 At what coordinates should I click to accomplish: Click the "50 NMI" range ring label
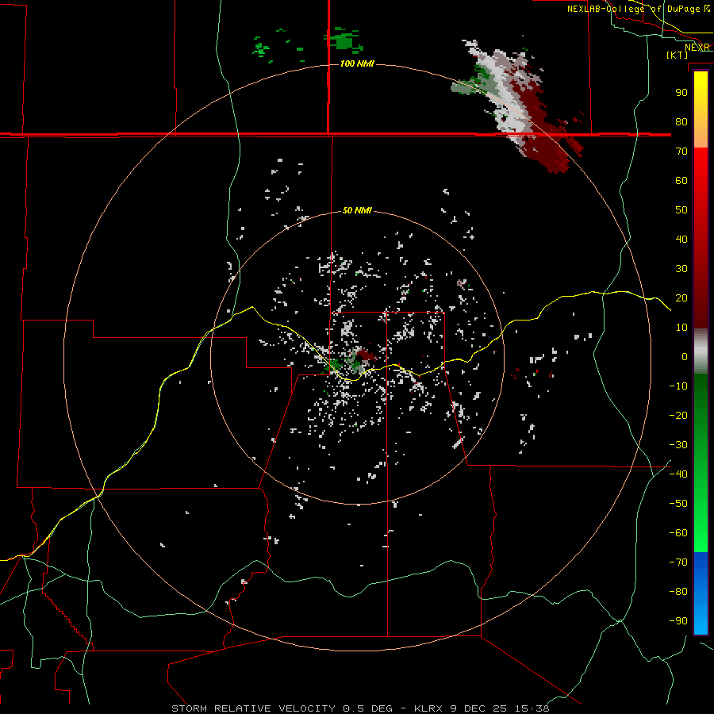pos(357,210)
